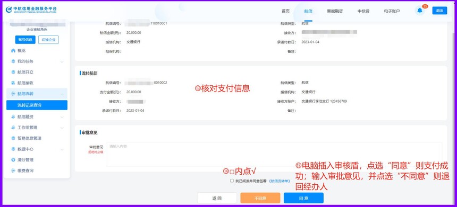Screen dimensions: 457x207
Task: Click the 航信开立 sidebar icon
Action: click(13, 72)
